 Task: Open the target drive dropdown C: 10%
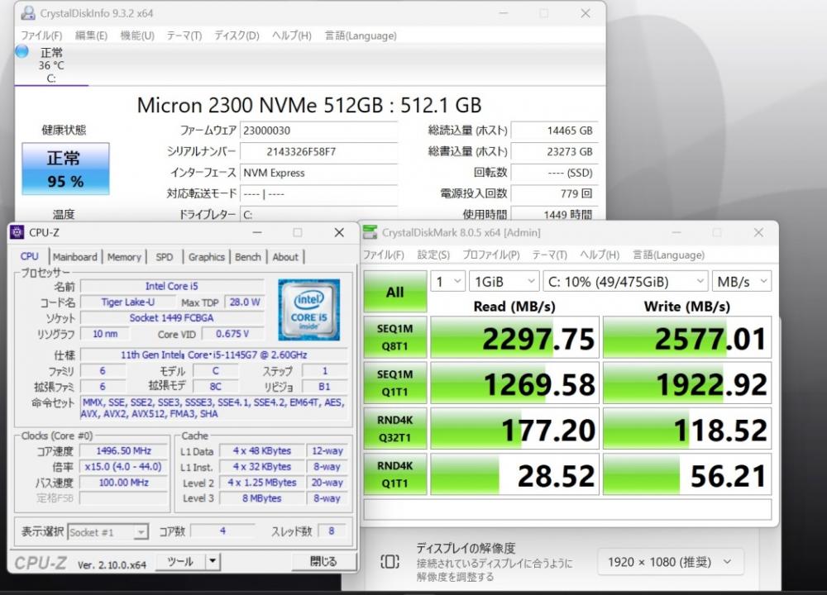[x=625, y=282]
